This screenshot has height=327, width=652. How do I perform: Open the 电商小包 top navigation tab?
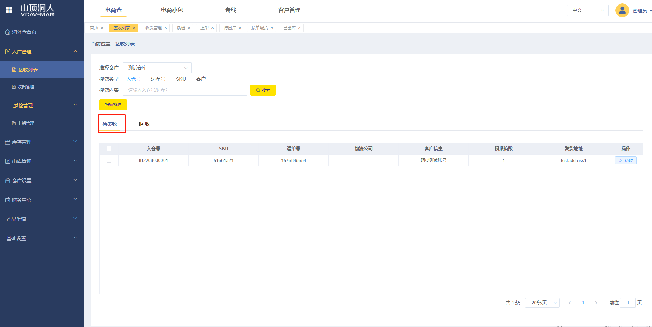[172, 10]
